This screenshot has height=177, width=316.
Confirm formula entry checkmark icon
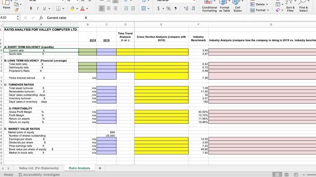pos(33,18)
